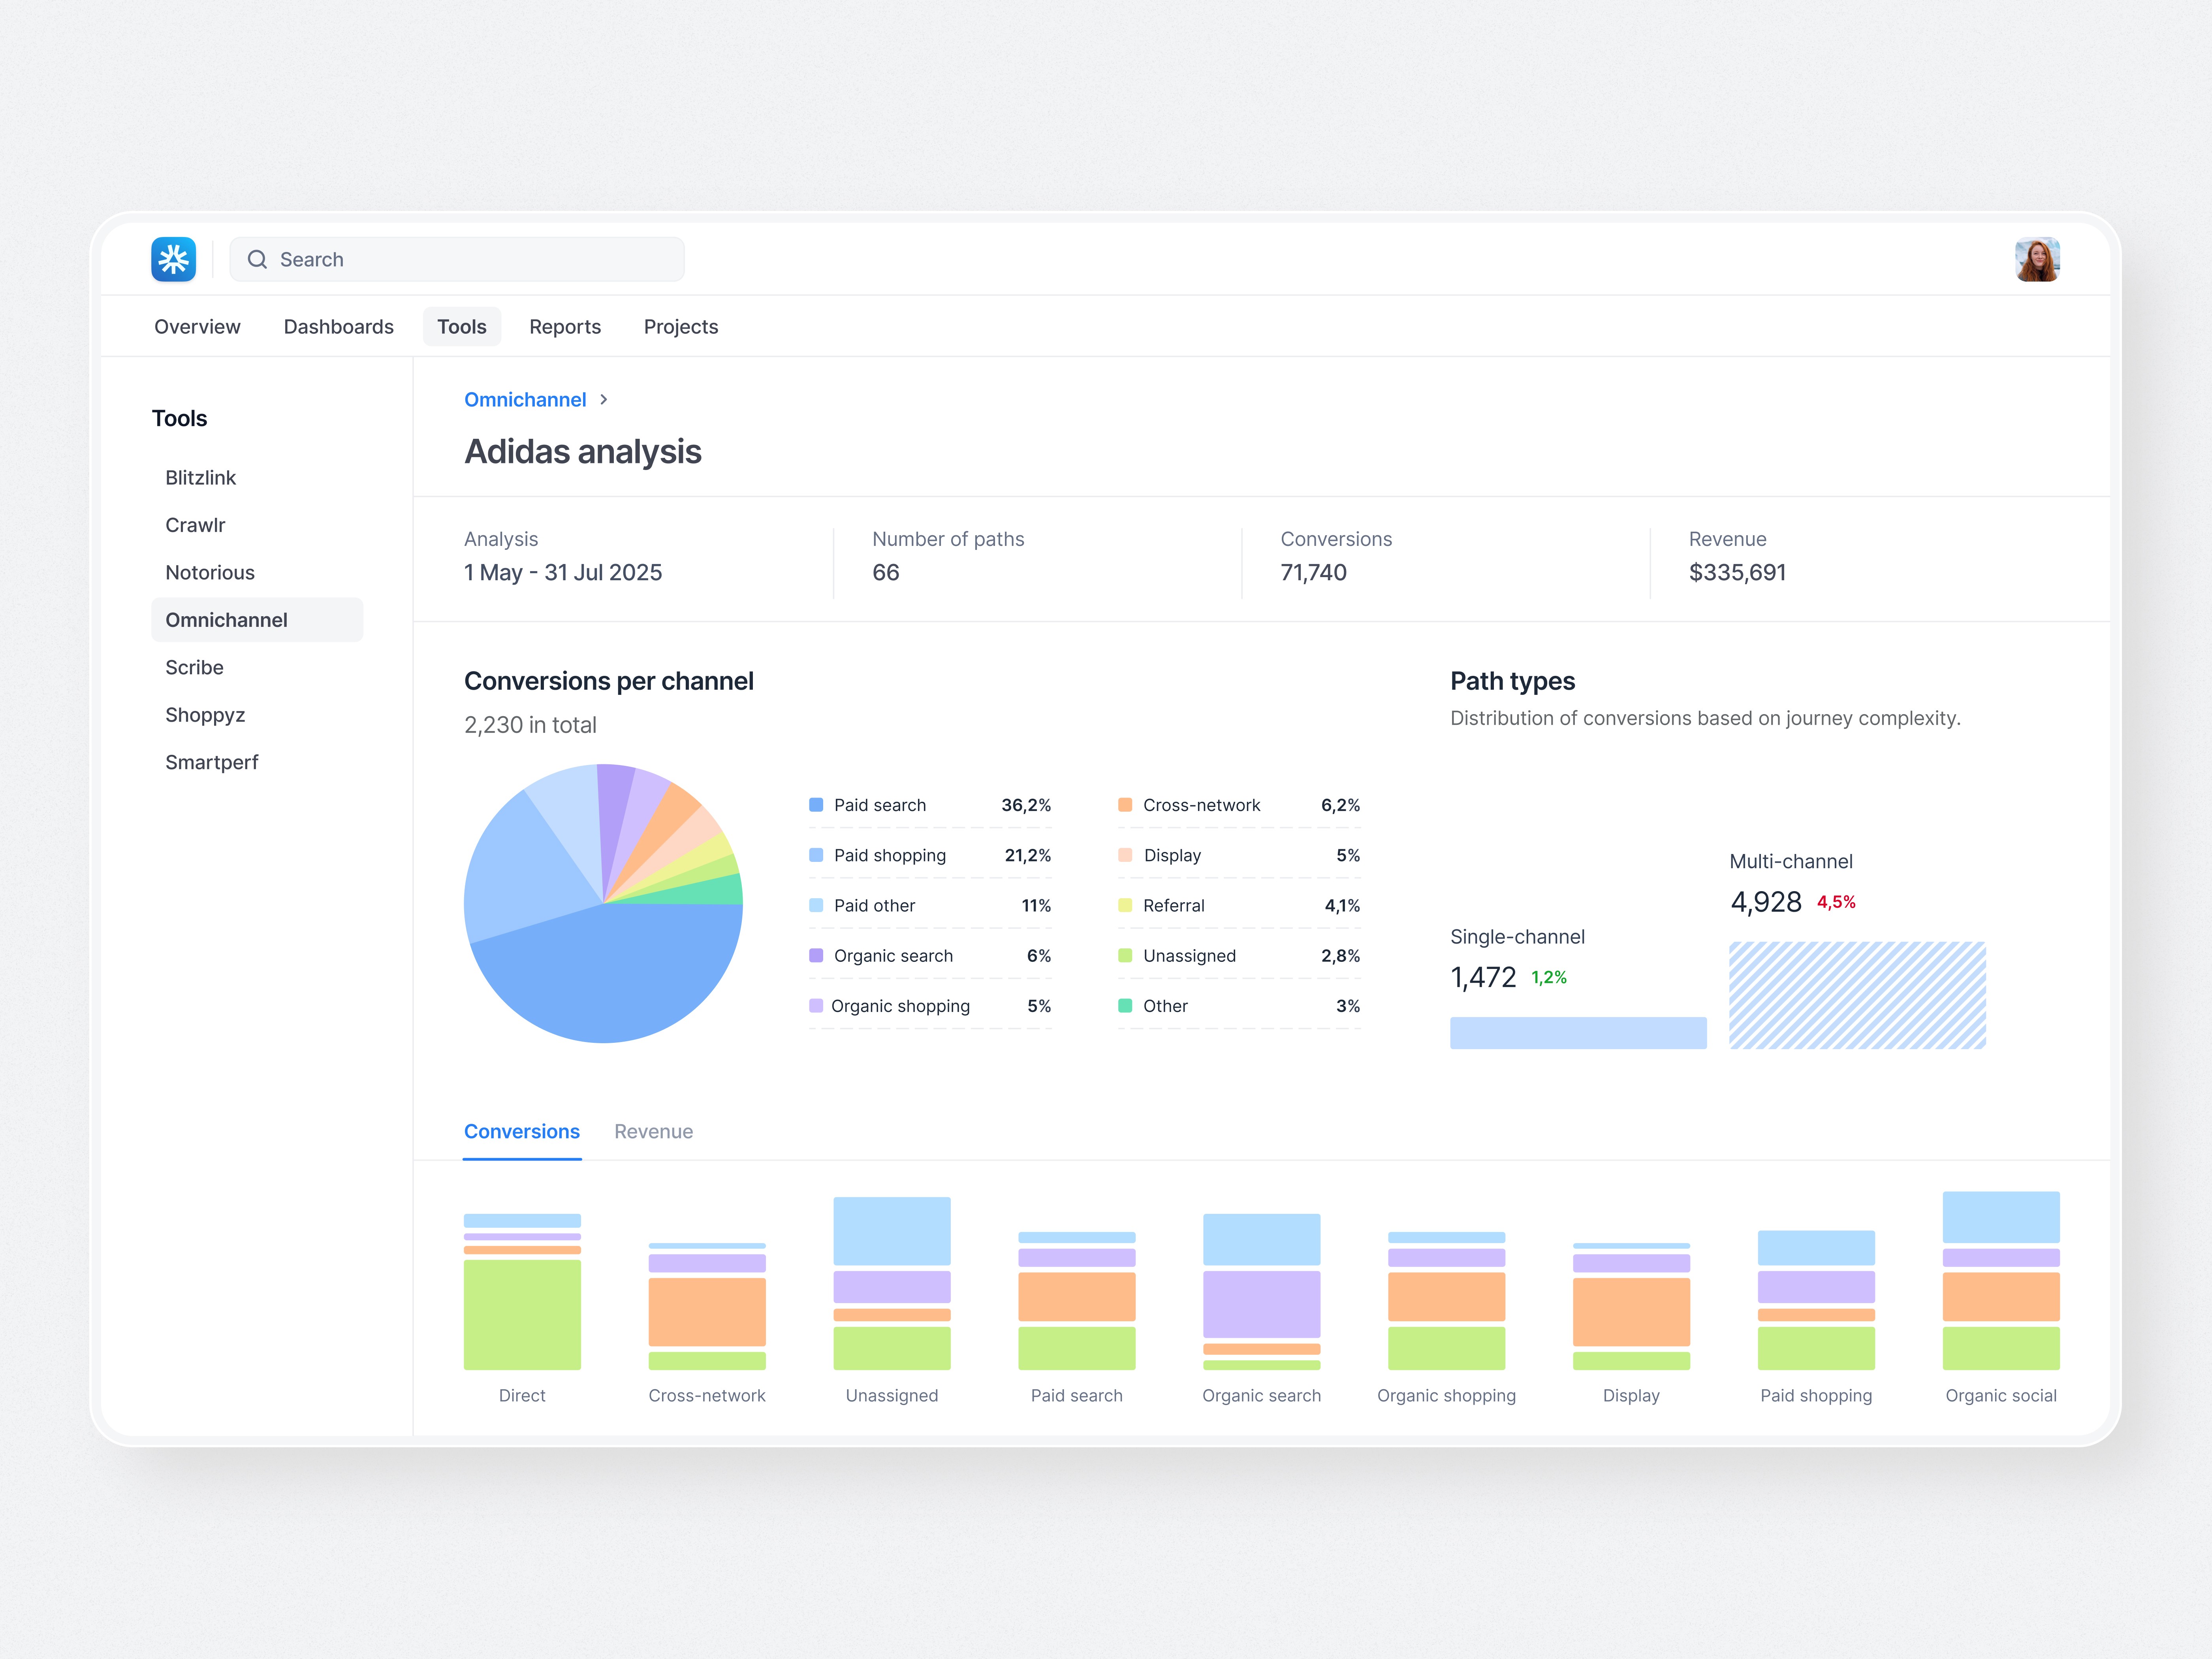The image size is (2212, 1659).
Task: Select the Unassigned legend color square
Action: [x=1125, y=955]
